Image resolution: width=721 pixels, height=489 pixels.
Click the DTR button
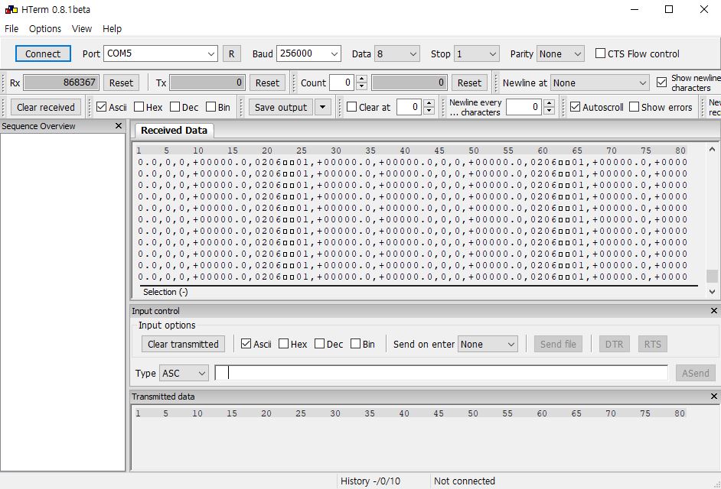pos(614,345)
